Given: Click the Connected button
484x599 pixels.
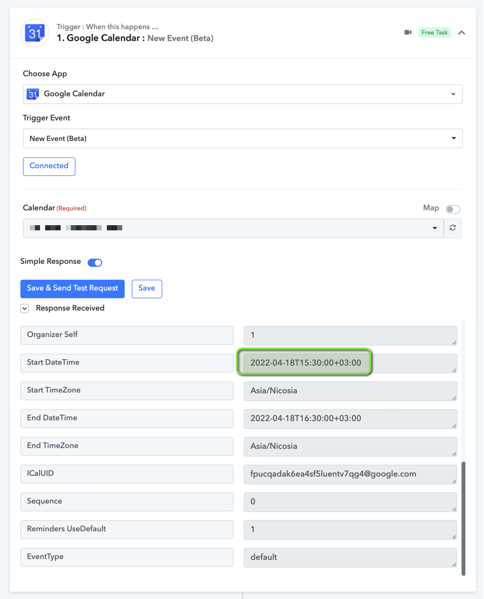Looking at the screenshot, I should click(49, 166).
